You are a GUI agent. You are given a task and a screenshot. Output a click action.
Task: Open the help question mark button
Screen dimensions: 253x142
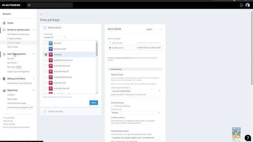248,138
